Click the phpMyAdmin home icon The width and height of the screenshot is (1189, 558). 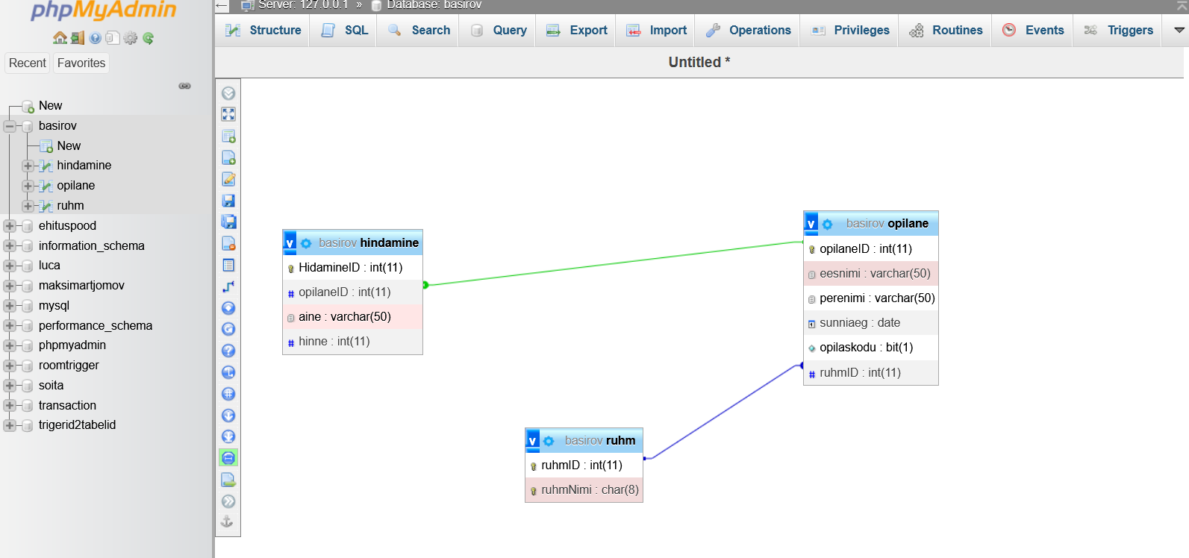tap(60, 38)
